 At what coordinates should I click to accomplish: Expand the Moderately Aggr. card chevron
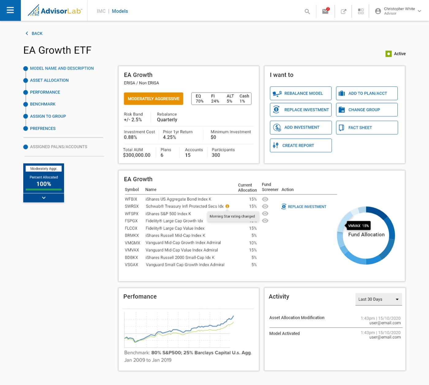click(44, 198)
